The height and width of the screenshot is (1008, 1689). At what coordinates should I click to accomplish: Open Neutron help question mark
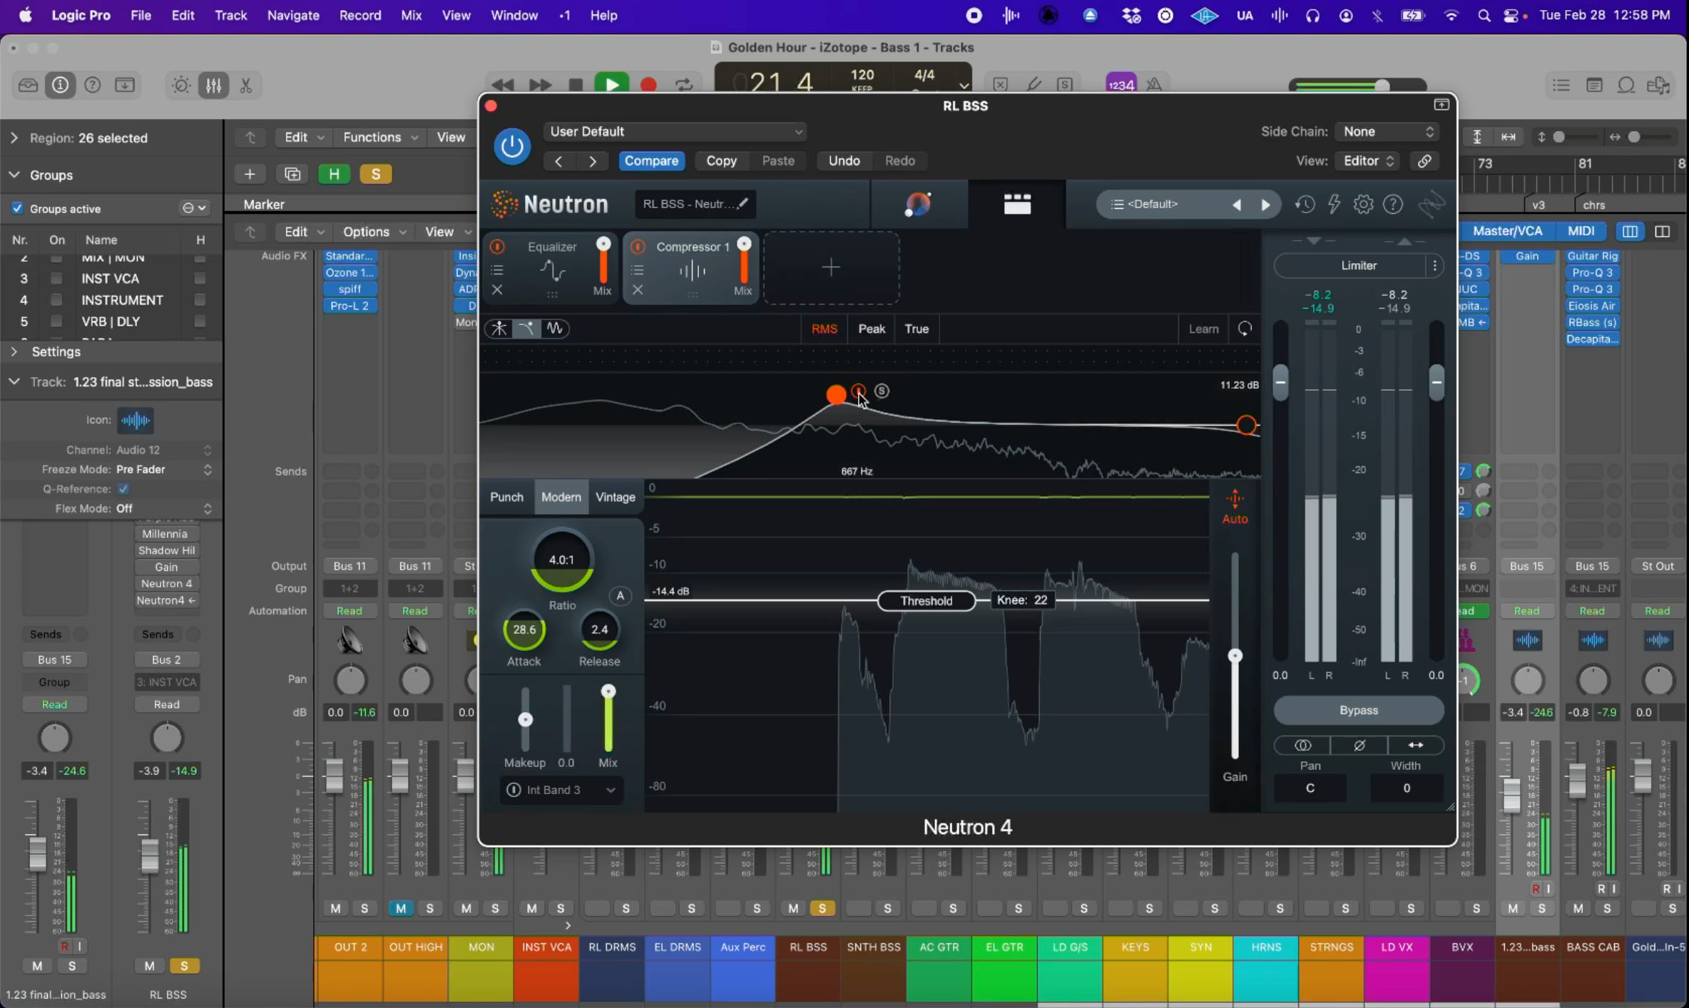1392,205
